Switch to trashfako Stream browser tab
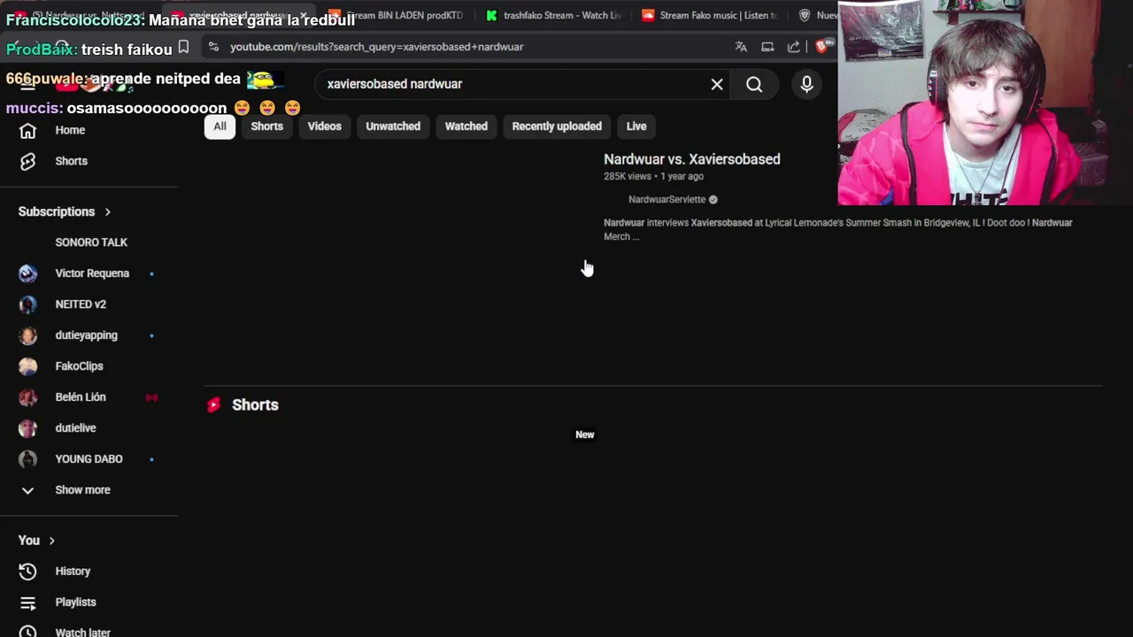This screenshot has height=637, width=1133. coord(553,15)
